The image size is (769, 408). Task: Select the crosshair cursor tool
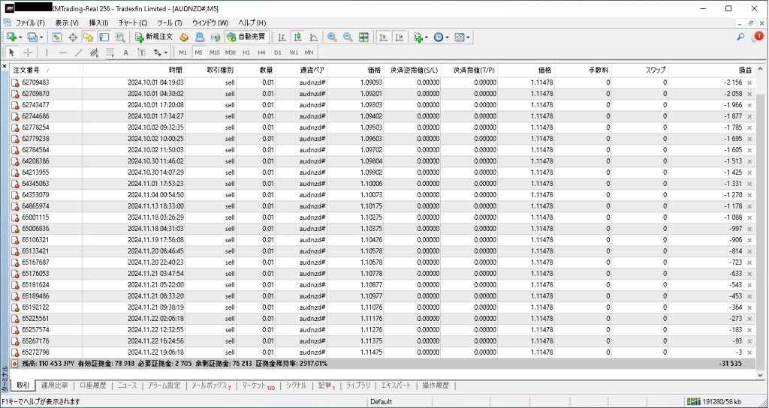28,52
